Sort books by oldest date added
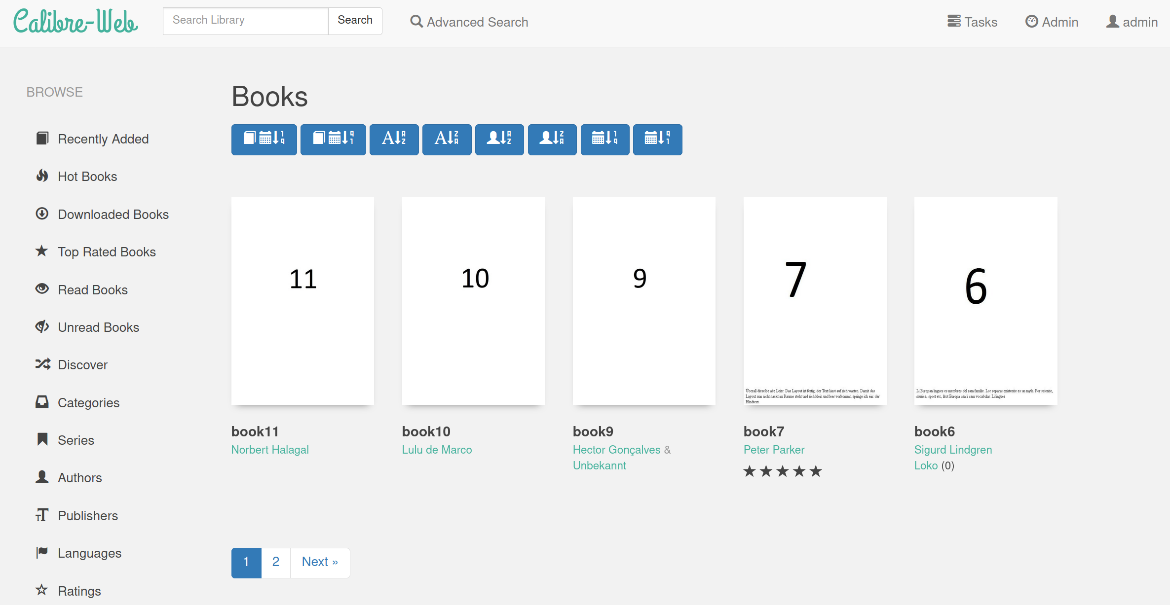Viewport: 1170px width, 605px height. [333, 140]
